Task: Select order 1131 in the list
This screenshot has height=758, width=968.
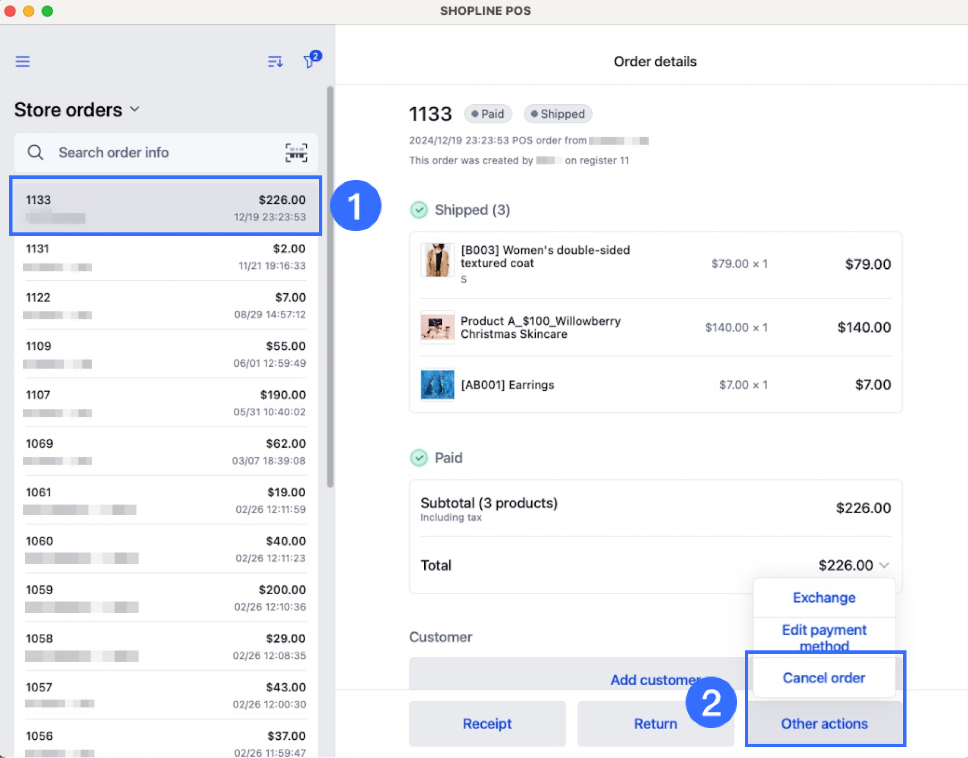Action: [165, 257]
